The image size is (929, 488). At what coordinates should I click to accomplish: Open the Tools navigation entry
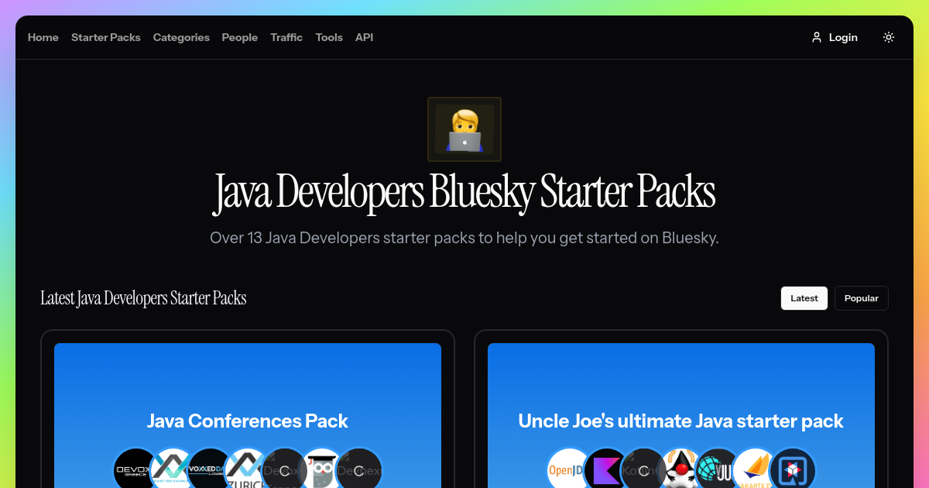[x=329, y=37]
